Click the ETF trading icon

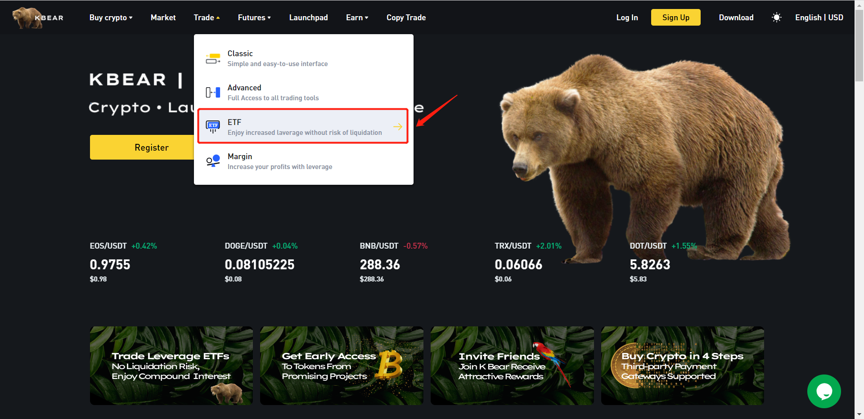click(213, 127)
